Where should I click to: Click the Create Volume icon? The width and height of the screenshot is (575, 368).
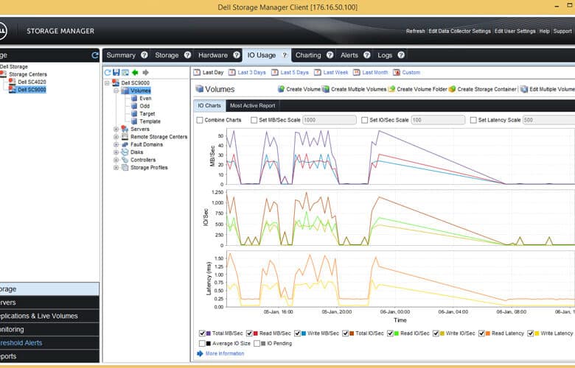(x=282, y=89)
